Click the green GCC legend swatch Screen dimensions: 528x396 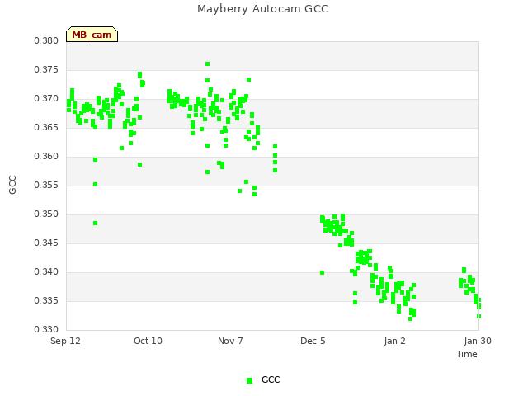[249, 380]
